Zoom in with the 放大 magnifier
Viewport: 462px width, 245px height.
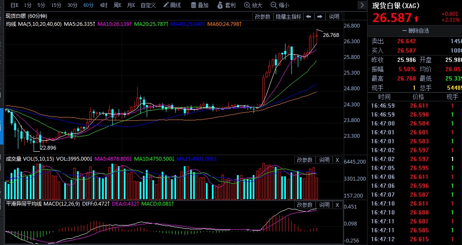253,5
